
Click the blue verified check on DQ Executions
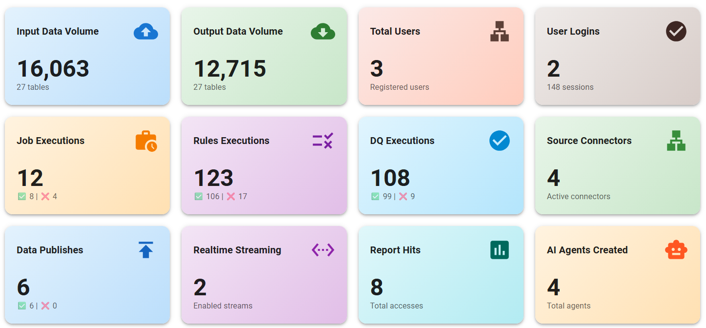click(499, 141)
